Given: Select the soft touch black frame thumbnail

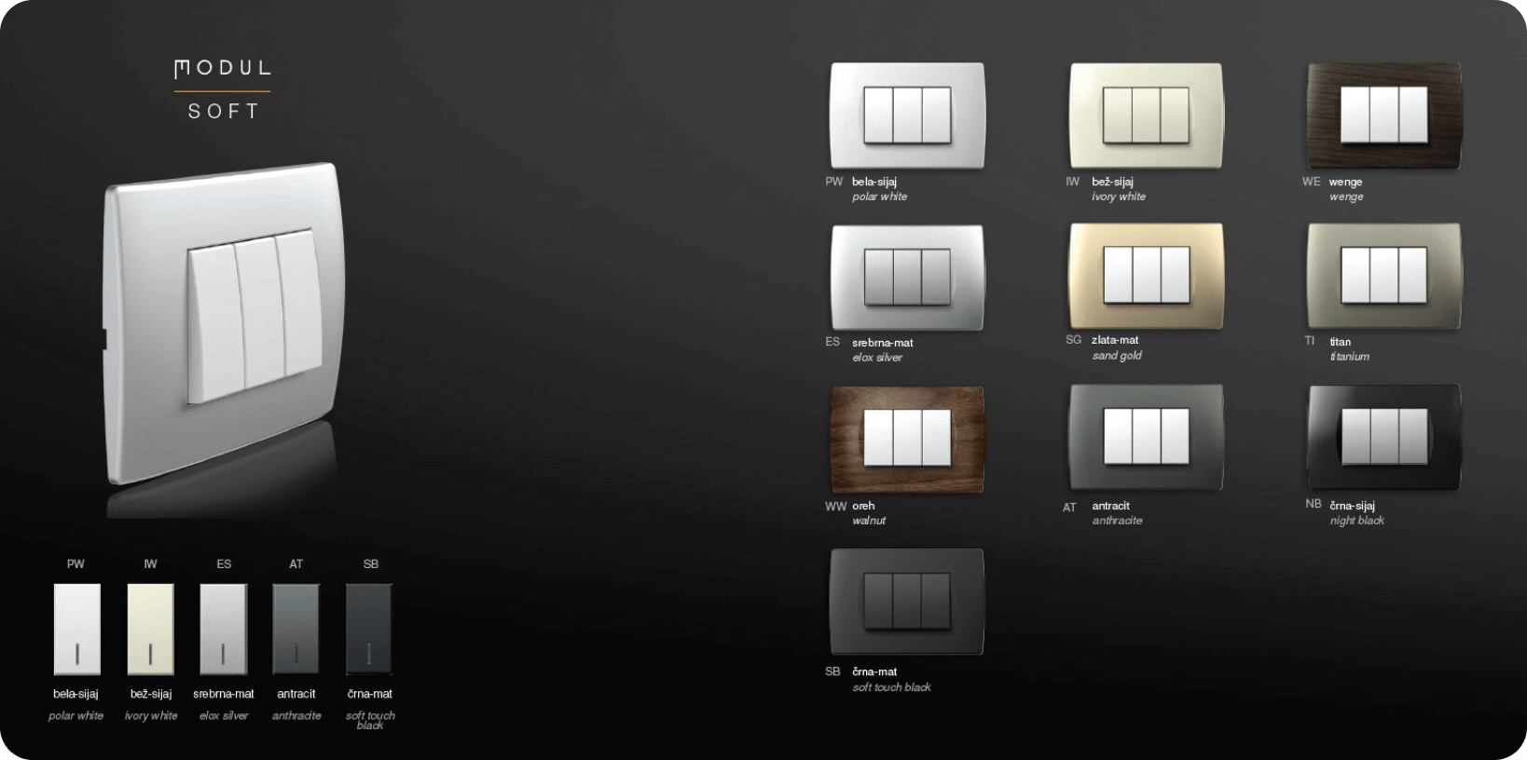Looking at the screenshot, I should [x=907, y=602].
